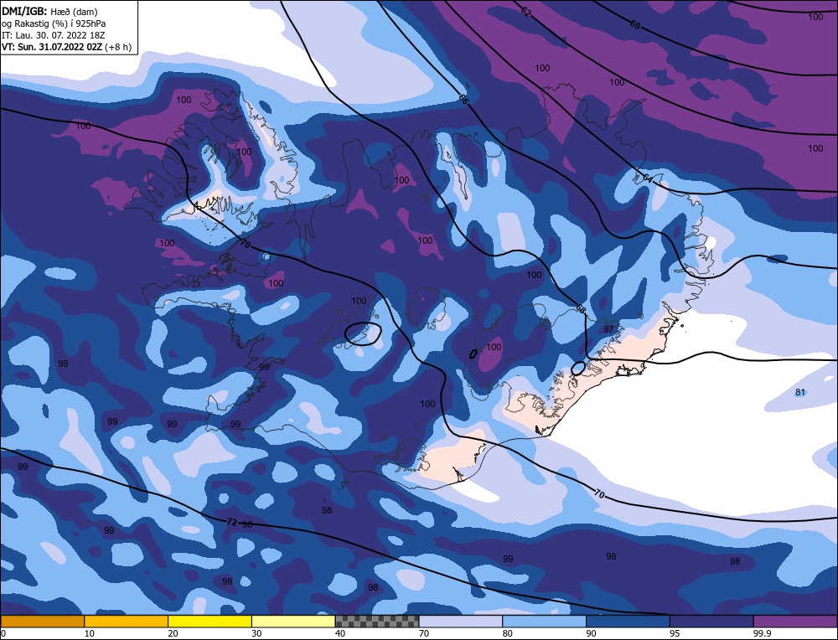Image resolution: width=838 pixels, height=640 pixels.
Task: Click the light blue 80–90 legend swatch
Action: pyautogui.click(x=545, y=621)
